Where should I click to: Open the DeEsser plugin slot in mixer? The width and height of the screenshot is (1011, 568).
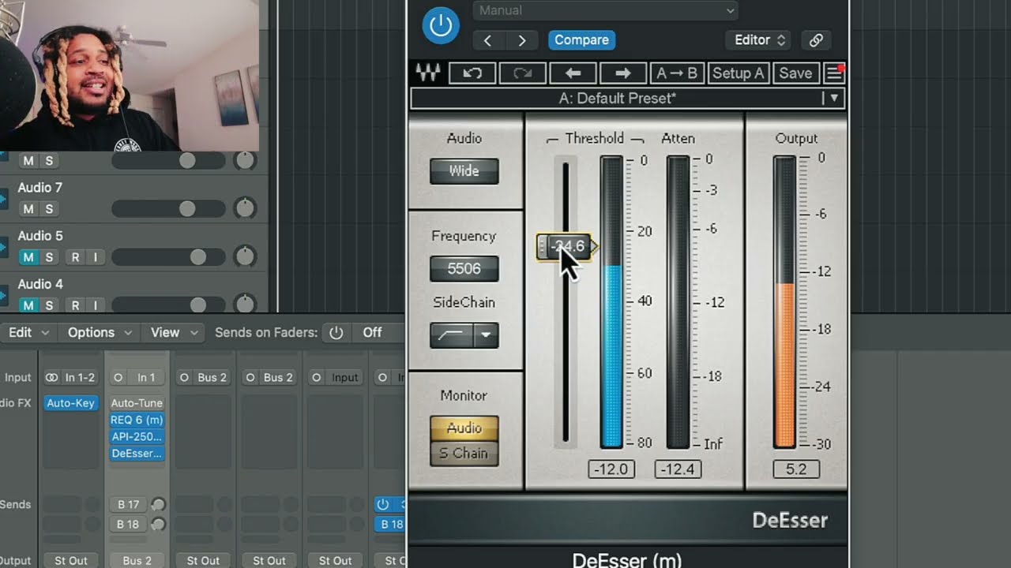(137, 454)
